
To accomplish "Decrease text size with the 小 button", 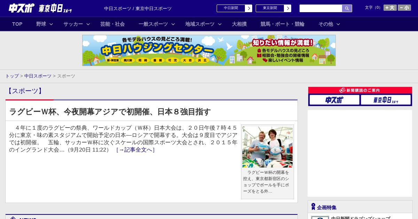I will point(404,8).
